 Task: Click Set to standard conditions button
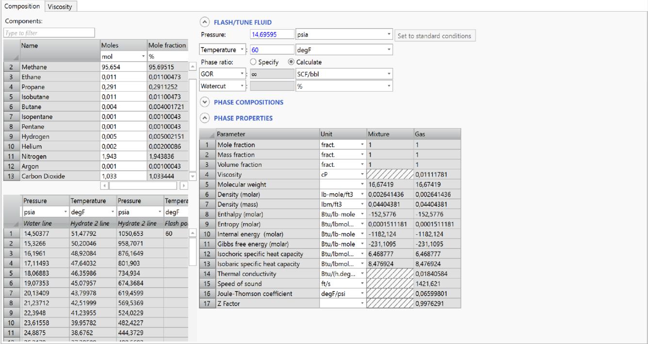tap(435, 36)
